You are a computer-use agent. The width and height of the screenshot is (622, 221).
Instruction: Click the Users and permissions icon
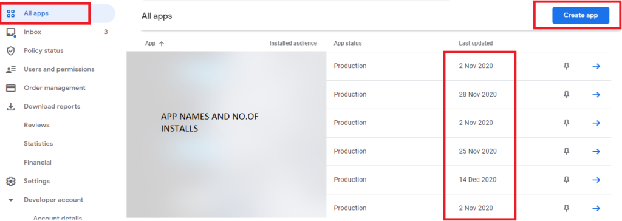click(x=11, y=69)
